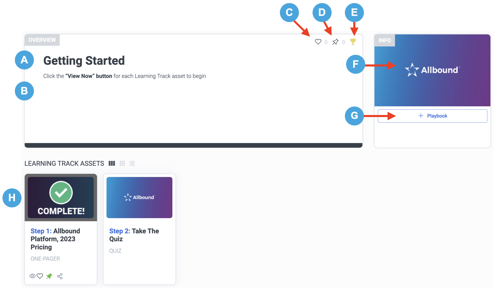Share the Step 1 one-pager
The image size is (494, 288).
click(60, 276)
